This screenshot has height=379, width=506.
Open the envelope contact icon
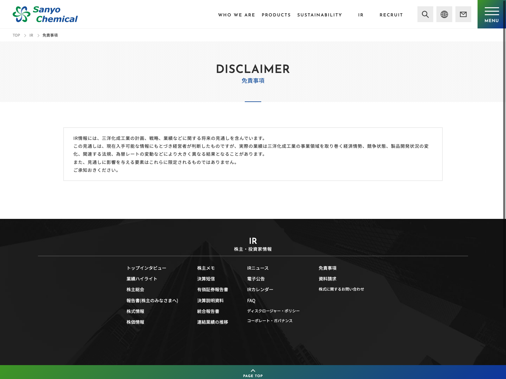(463, 14)
